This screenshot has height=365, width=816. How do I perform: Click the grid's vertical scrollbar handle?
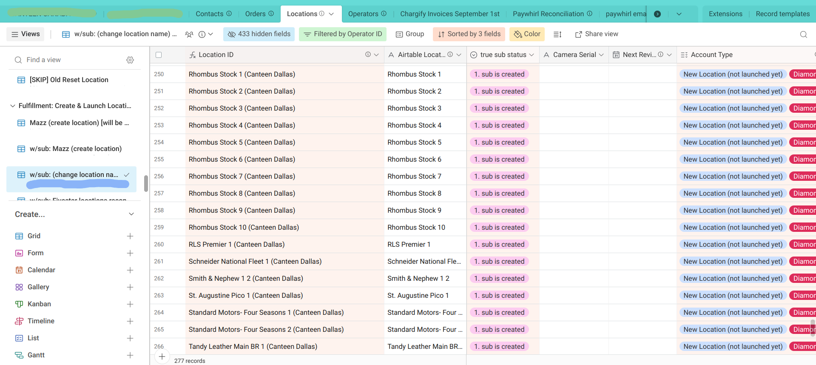[x=813, y=328]
